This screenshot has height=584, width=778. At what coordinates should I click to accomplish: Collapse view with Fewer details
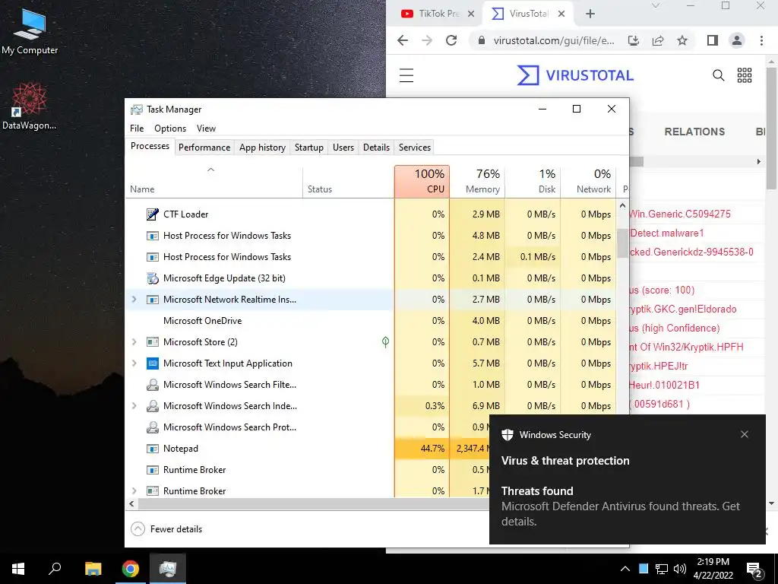pyautogui.click(x=166, y=529)
